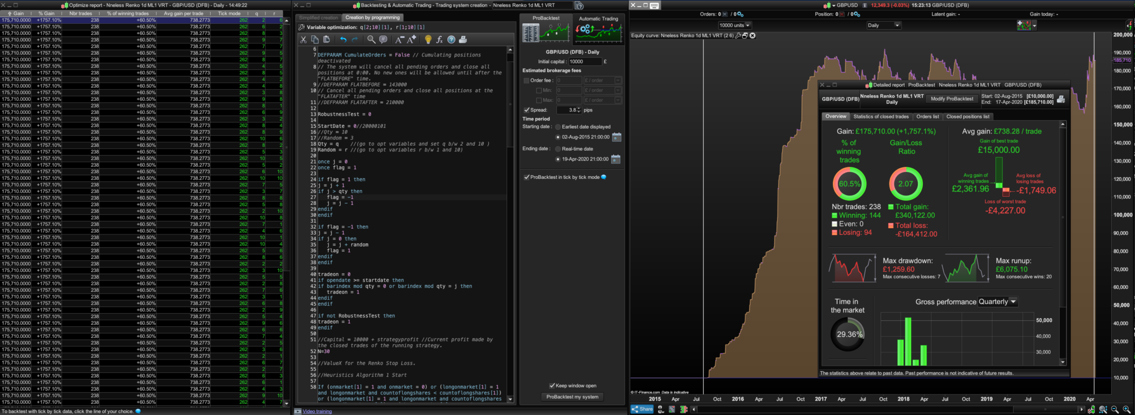Screen dimensions: 1135x415
Task: Click the lightbulb icon in editor toolbar
Action: coord(428,39)
